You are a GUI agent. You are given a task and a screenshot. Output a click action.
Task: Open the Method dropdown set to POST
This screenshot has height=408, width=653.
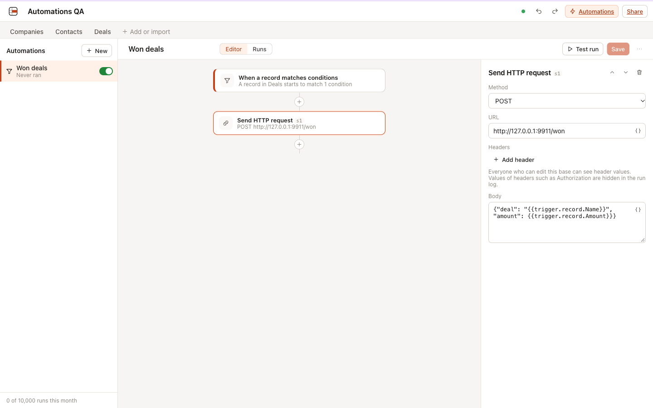point(567,101)
